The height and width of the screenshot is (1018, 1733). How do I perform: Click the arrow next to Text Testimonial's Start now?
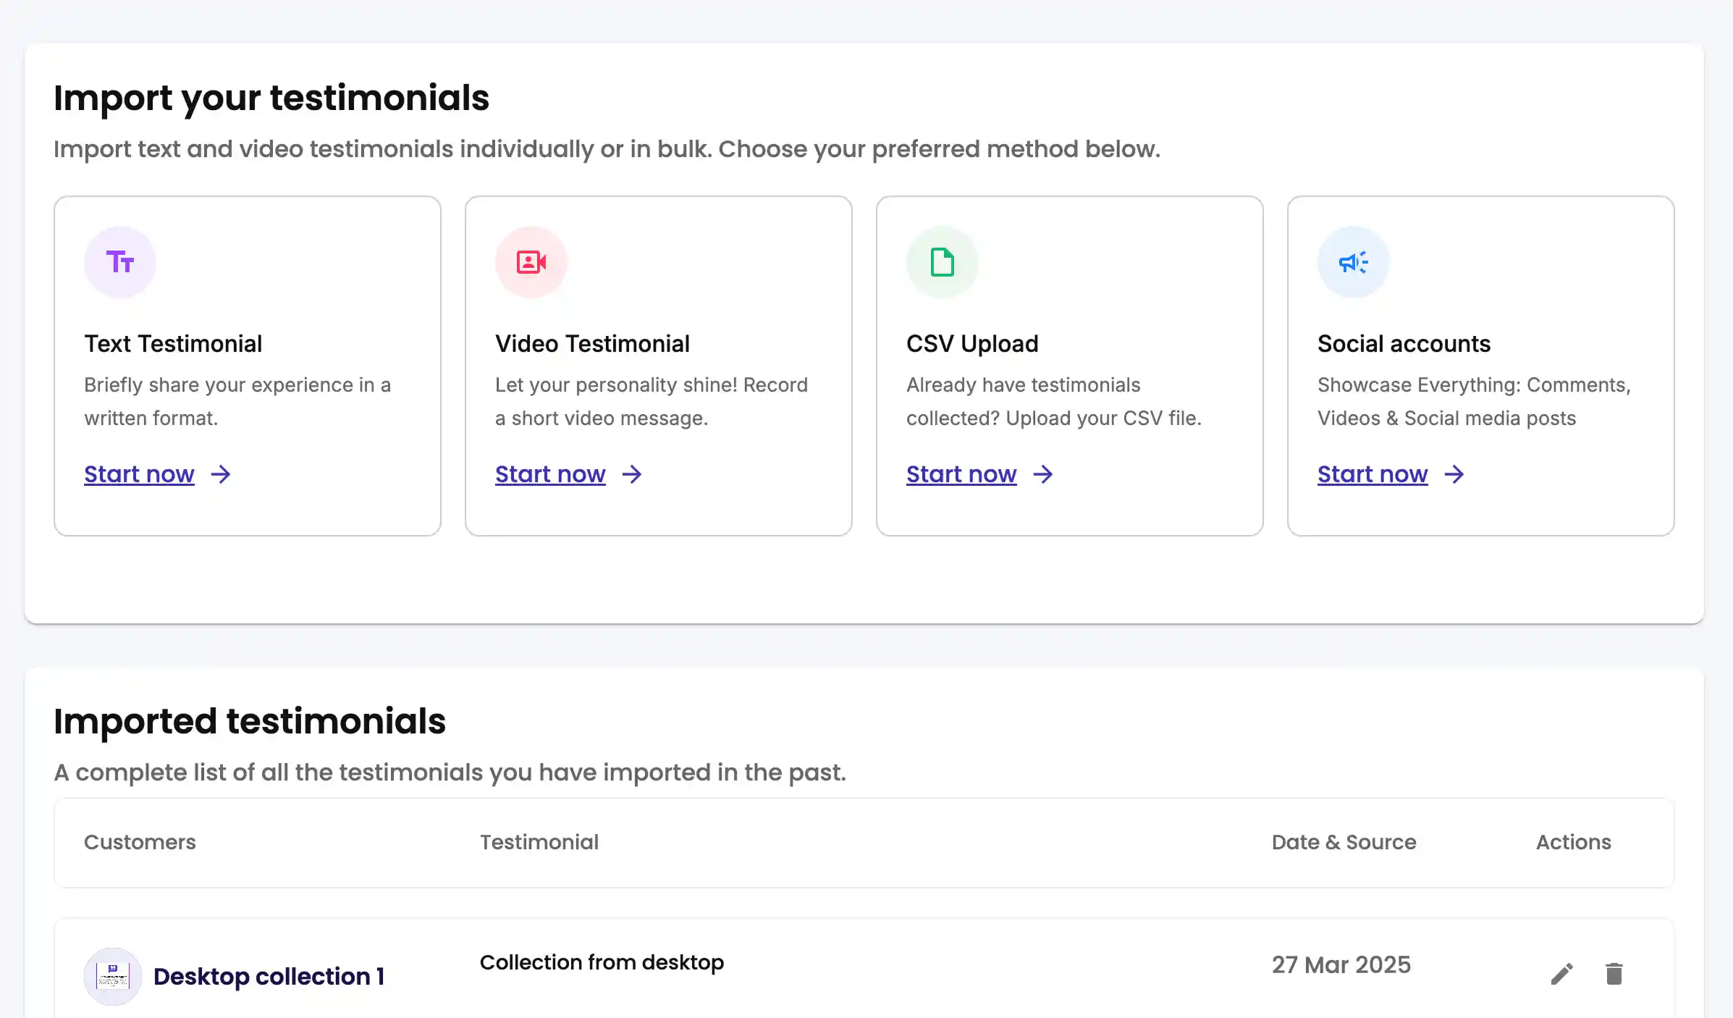pyautogui.click(x=221, y=475)
